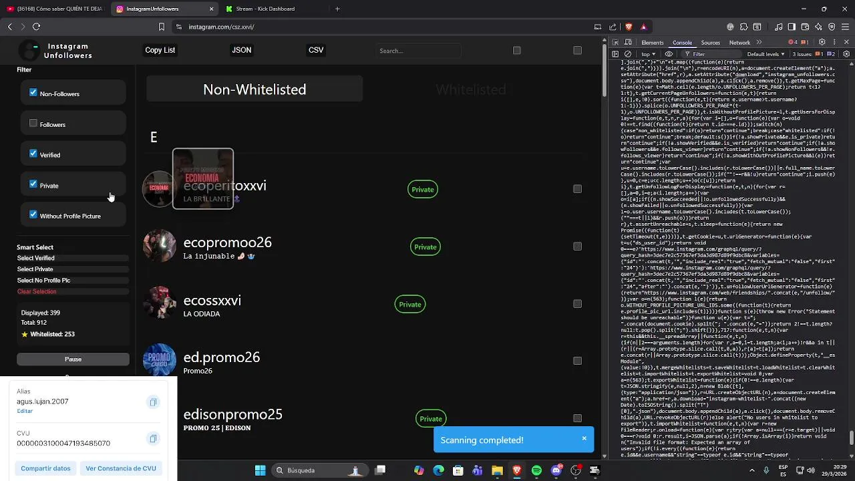The height and width of the screenshot is (481, 855).
Task: Go back in the browser
Action: point(9,27)
